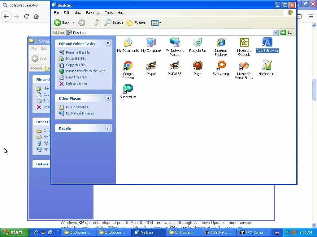Select the Recycle Bin icon
The width and height of the screenshot is (317, 237).
(198, 45)
